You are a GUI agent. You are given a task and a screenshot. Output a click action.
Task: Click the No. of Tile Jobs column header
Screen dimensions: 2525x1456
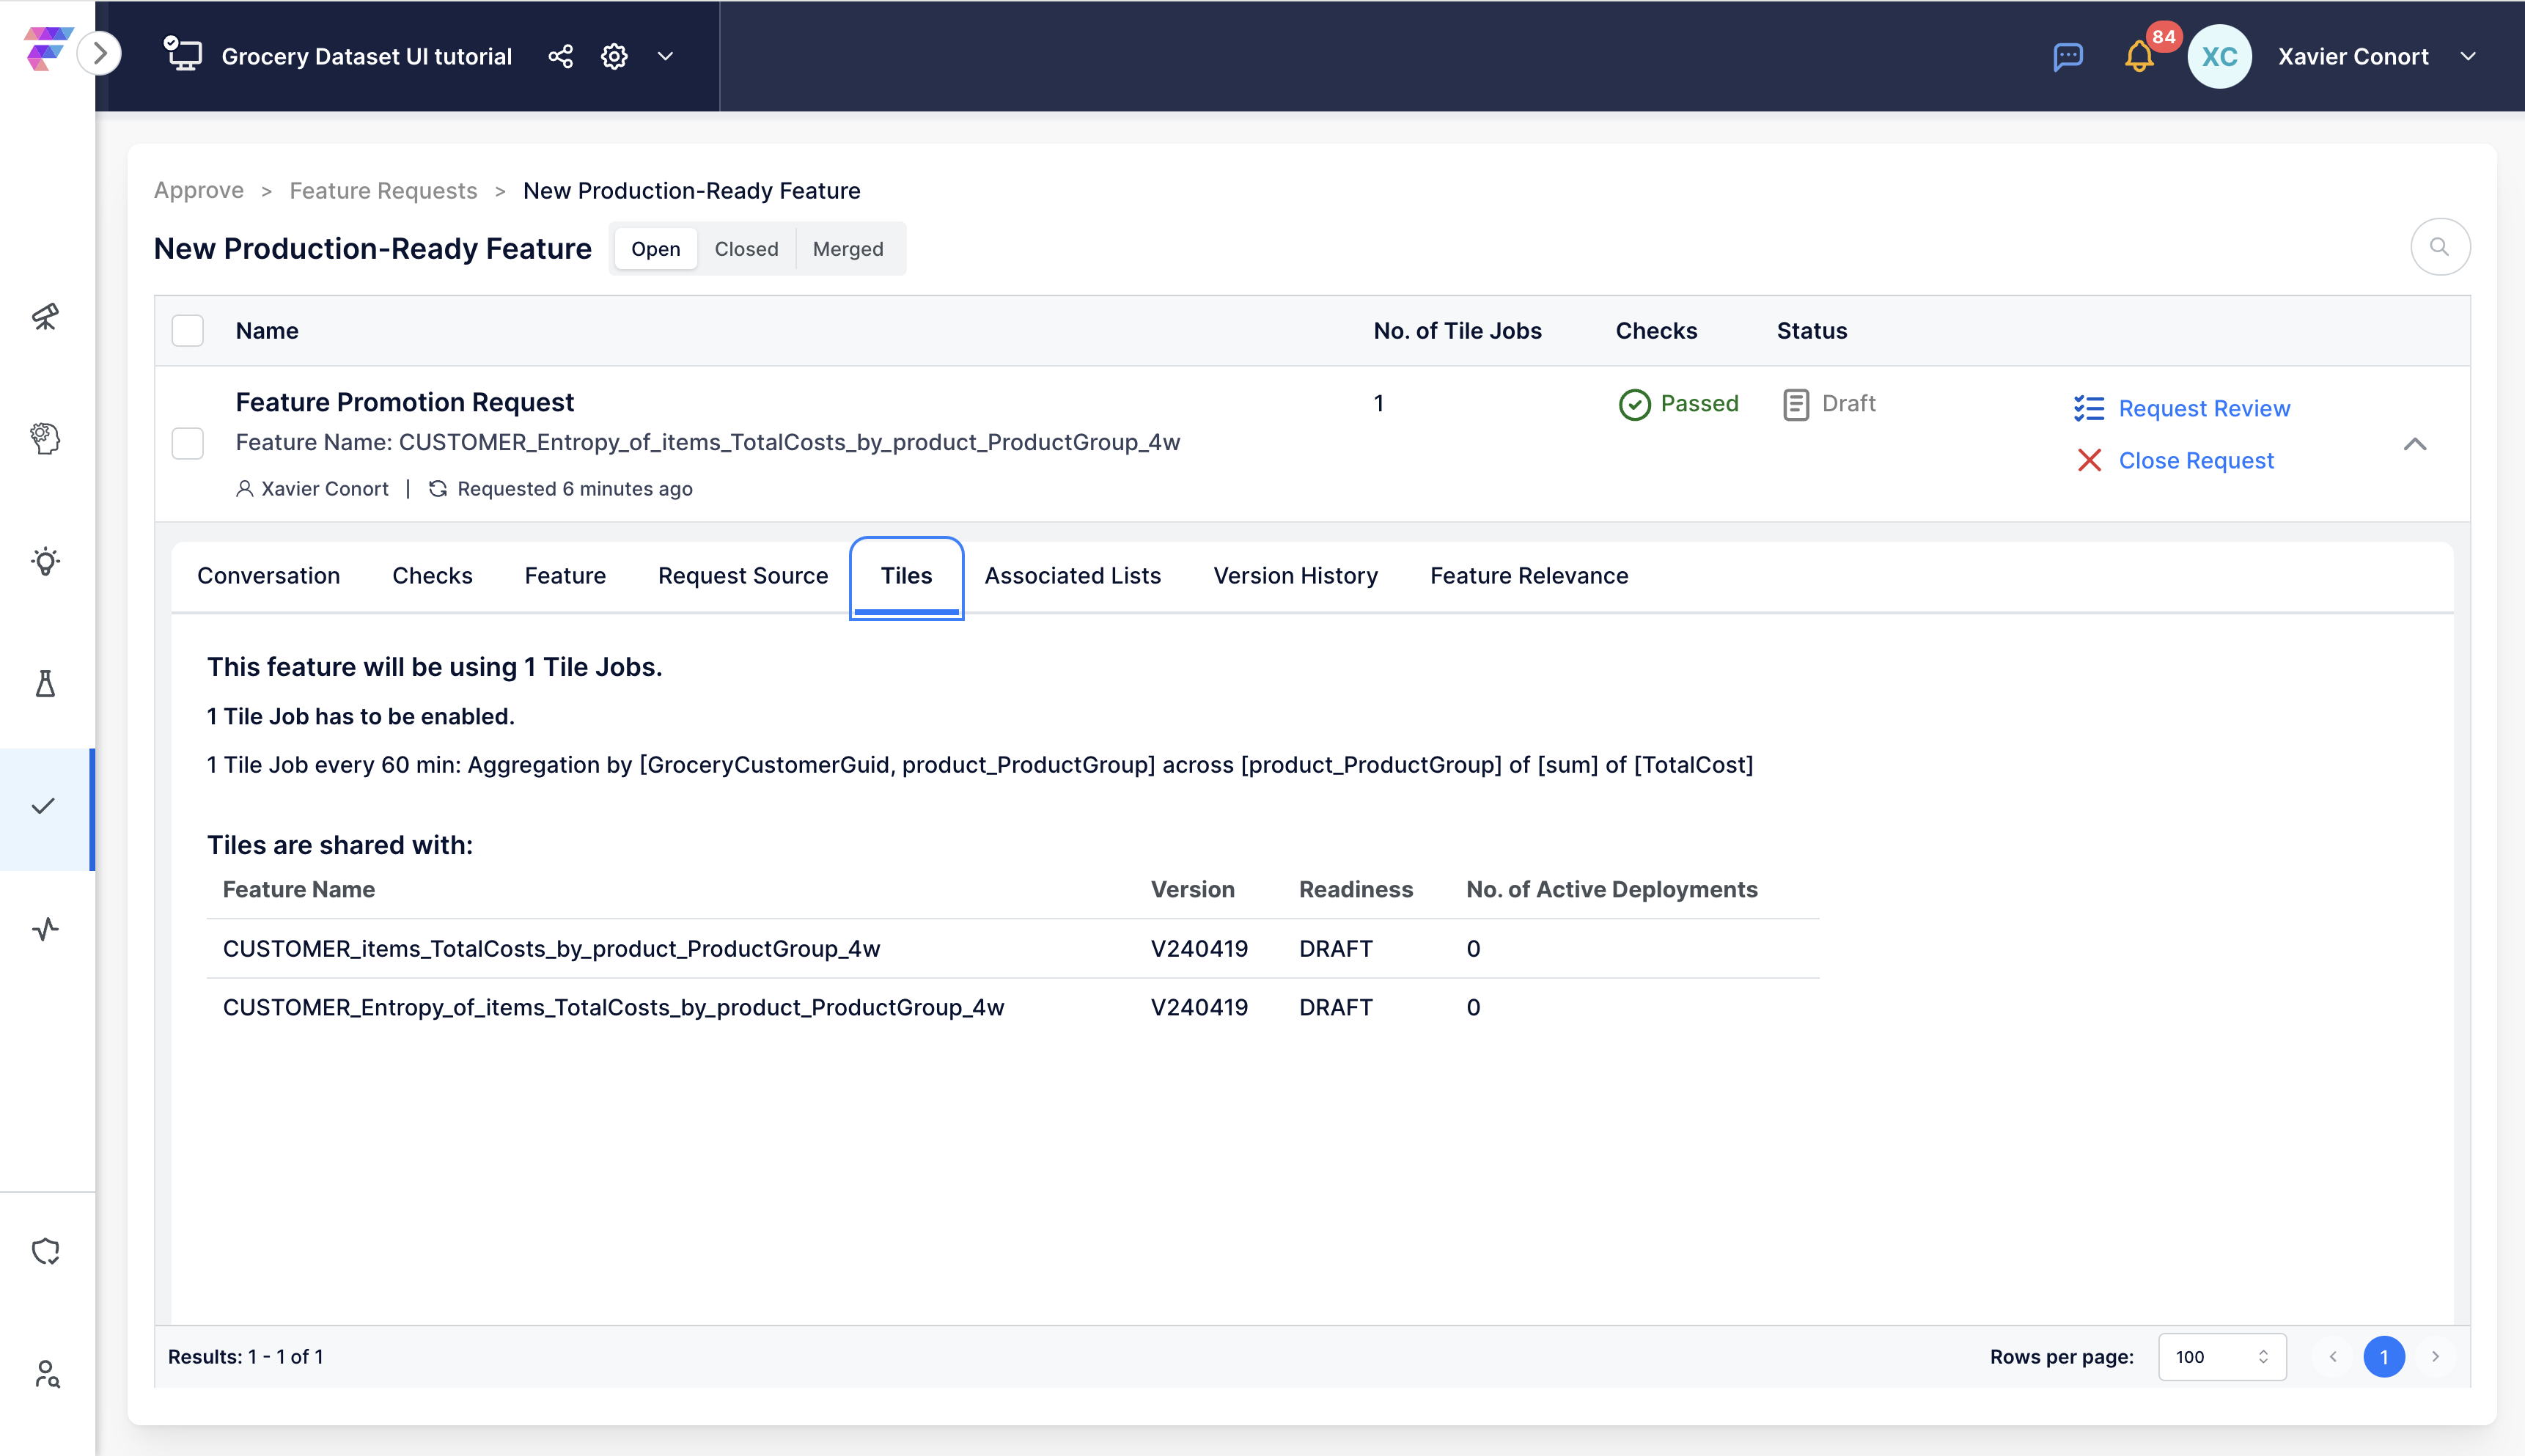[x=1457, y=331]
